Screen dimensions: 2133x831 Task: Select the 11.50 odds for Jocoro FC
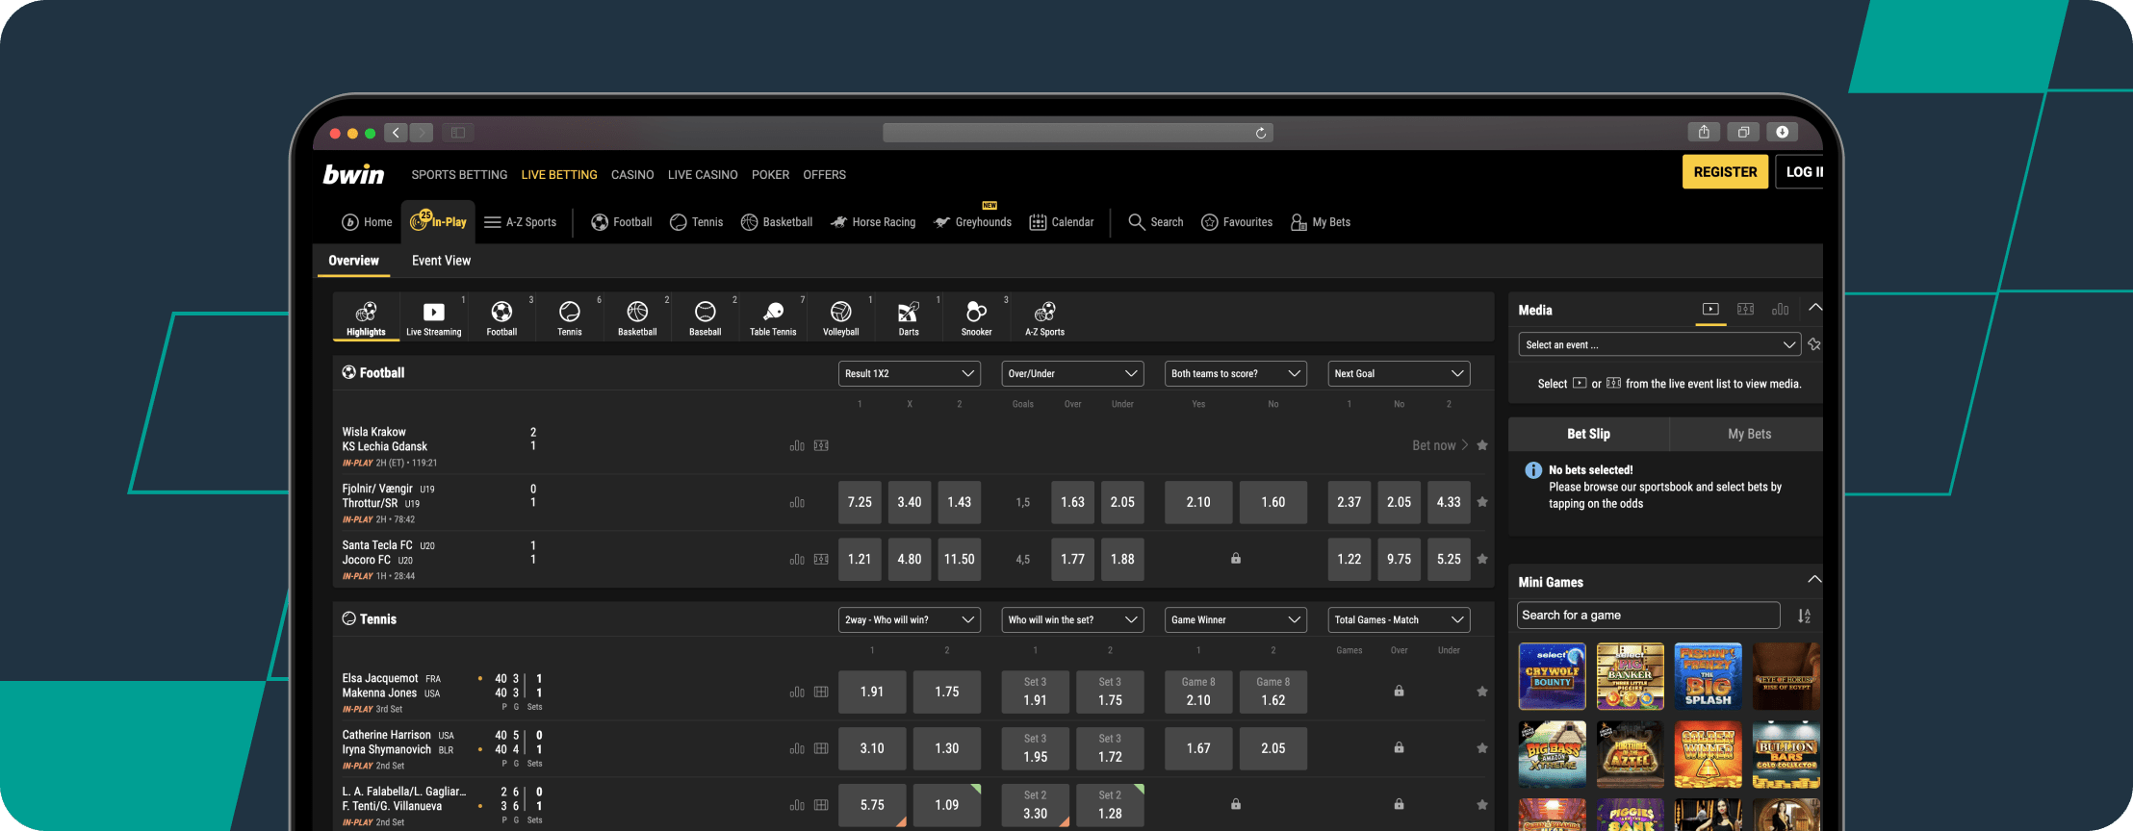point(960,559)
